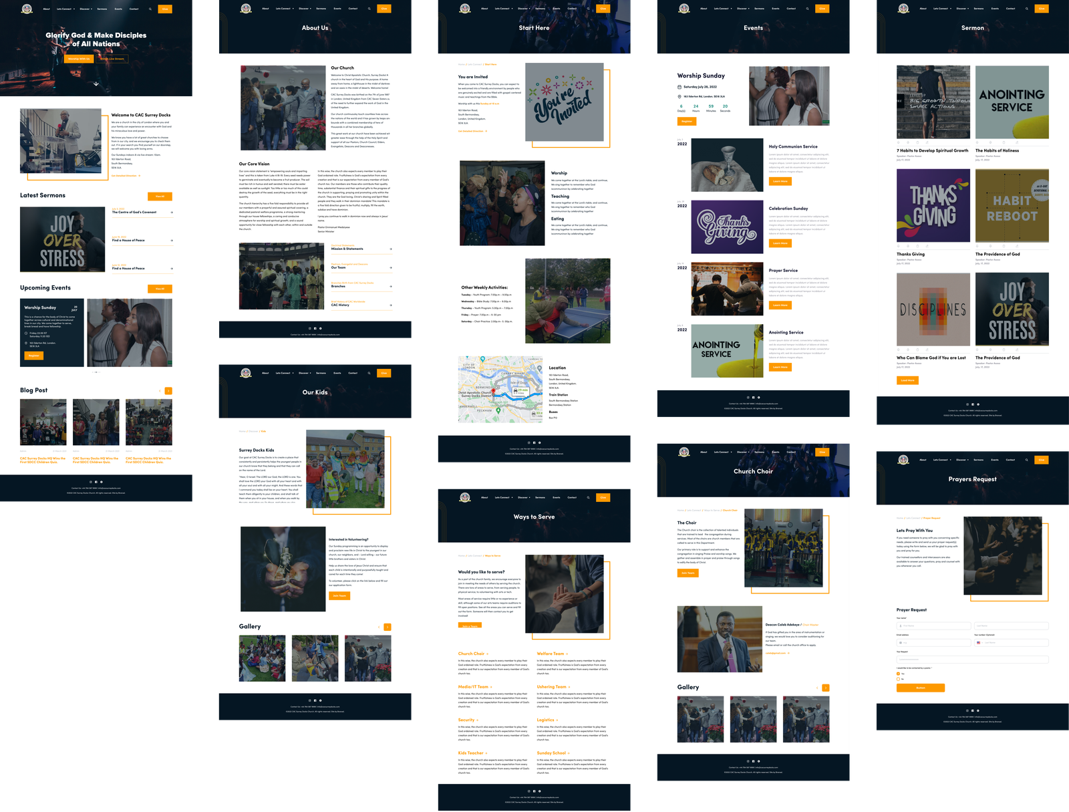The image size is (1069, 812).
Task: Click View All beside Latest Sermons
Action: click(160, 196)
